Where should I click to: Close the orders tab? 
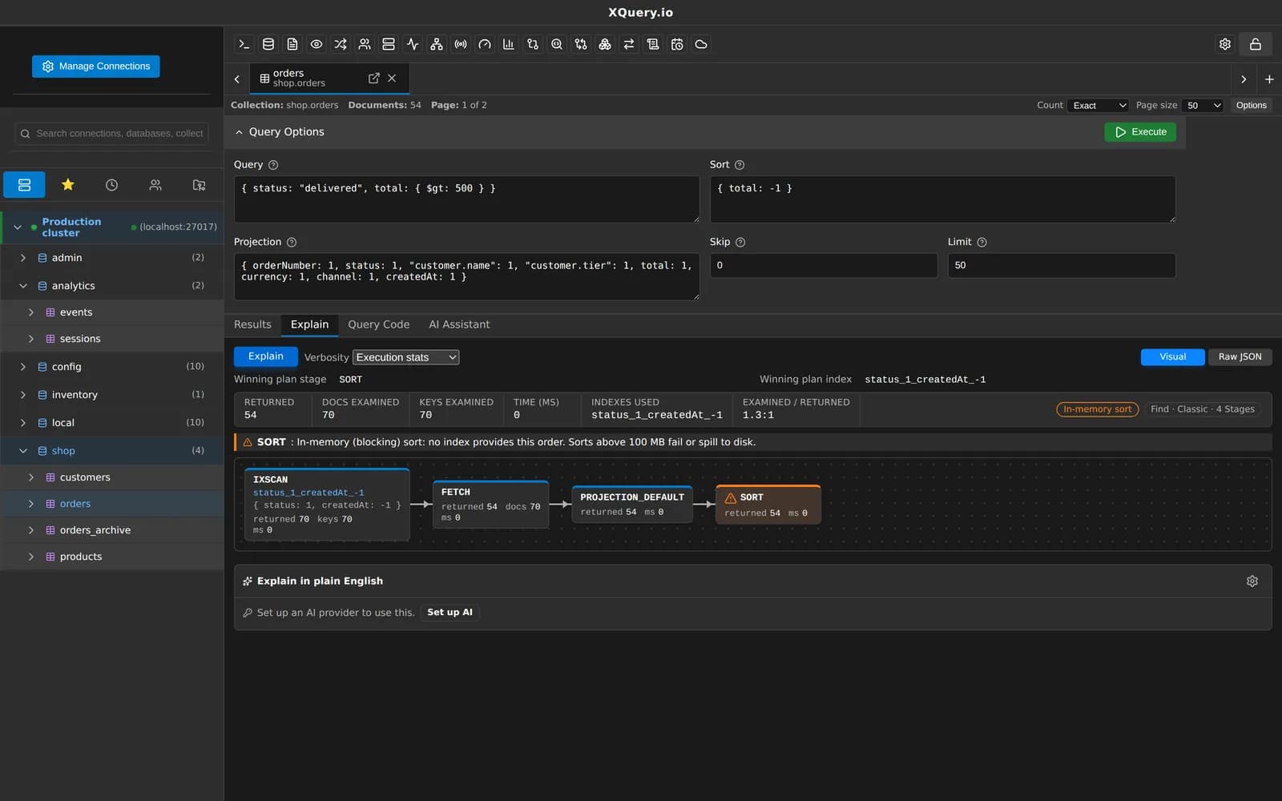[x=392, y=78]
